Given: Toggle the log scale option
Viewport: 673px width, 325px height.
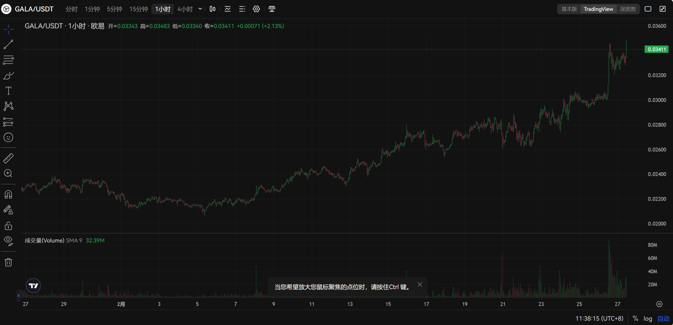Looking at the screenshot, I should [648, 318].
